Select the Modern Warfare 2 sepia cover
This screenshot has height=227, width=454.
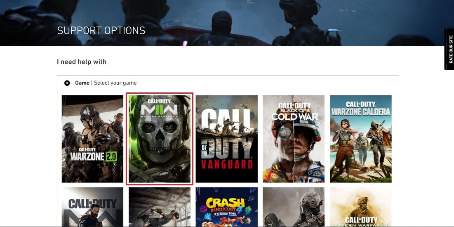[361, 207]
